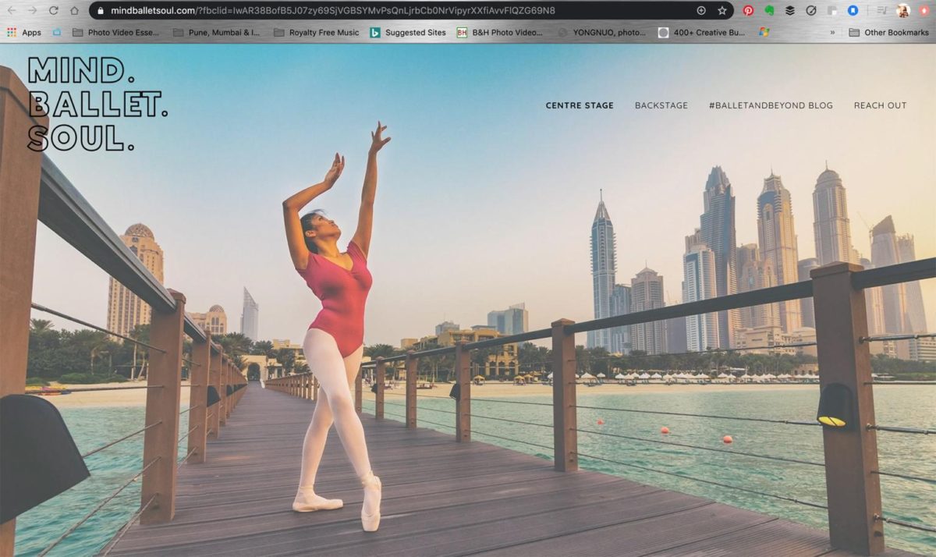Click the install plus icon in address bar
The height and width of the screenshot is (557, 936).
click(x=701, y=11)
